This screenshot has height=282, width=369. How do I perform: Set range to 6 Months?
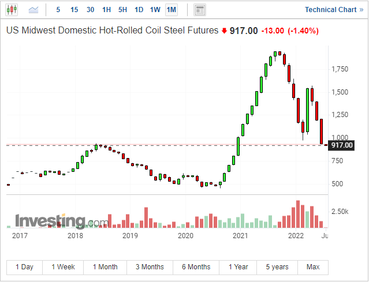196,267
